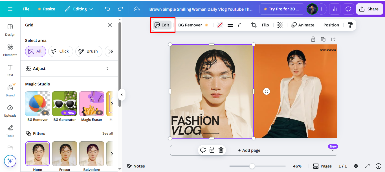
Task: Select the Brush option under Select area
Action: click(89, 51)
